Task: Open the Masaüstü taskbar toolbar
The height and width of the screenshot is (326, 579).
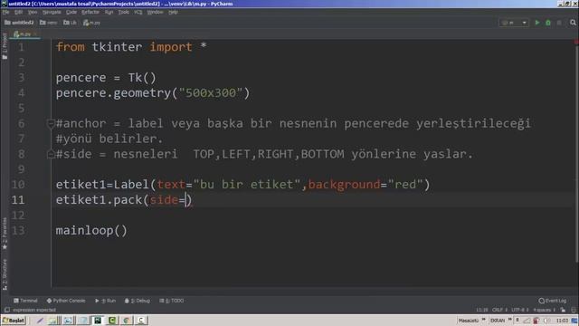Action: [469, 320]
